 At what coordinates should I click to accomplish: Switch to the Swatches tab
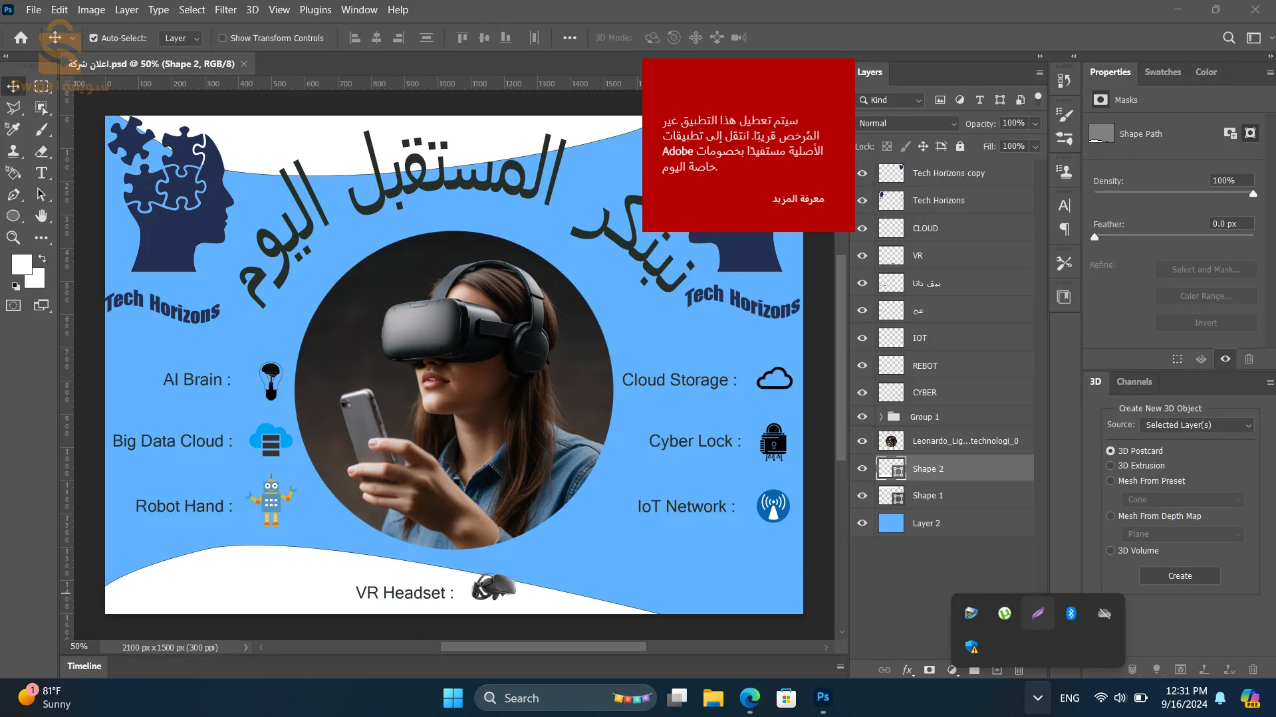click(x=1162, y=72)
